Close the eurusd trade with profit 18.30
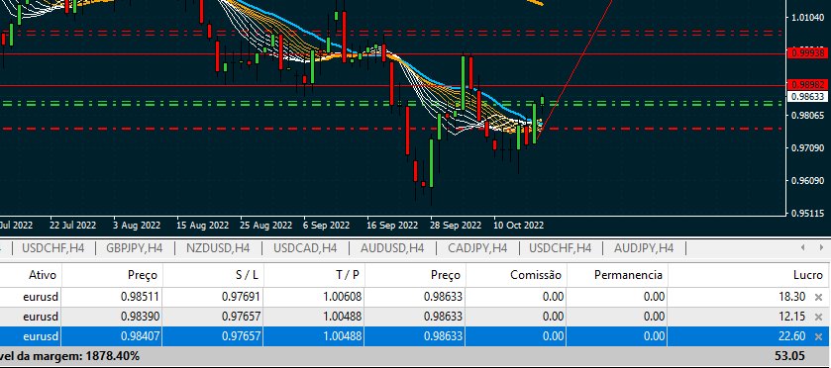Viewport: 831px width, 368px height. 818,297
